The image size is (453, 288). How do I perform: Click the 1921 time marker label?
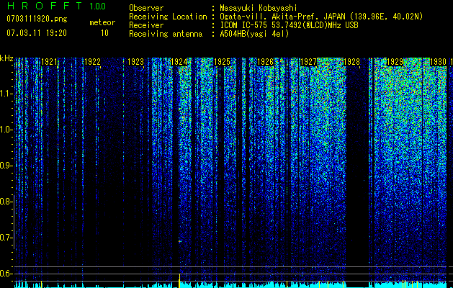(50, 62)
